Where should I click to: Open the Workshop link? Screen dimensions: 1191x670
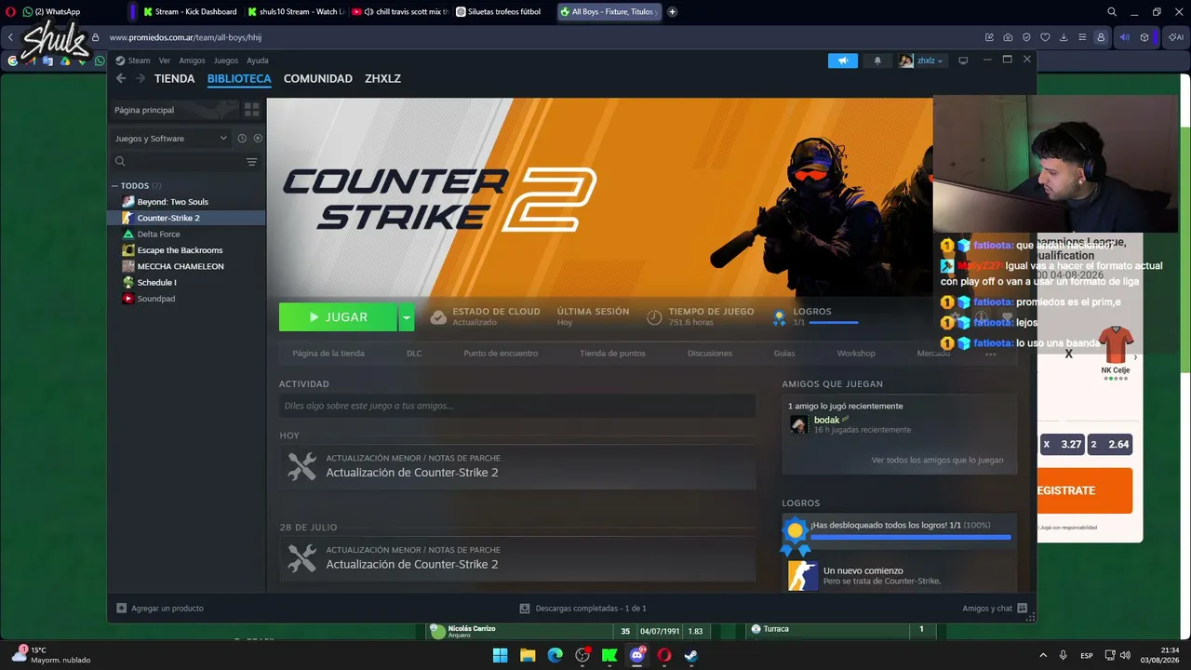coord(856,354)
